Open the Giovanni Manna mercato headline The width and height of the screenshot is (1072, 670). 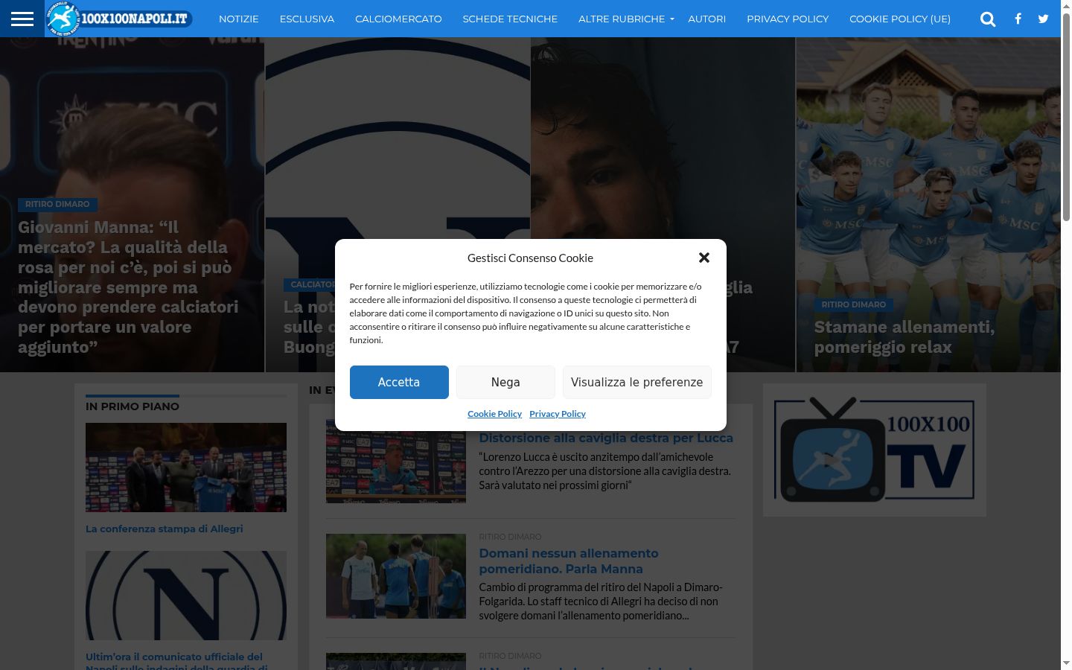coord(129,287)
